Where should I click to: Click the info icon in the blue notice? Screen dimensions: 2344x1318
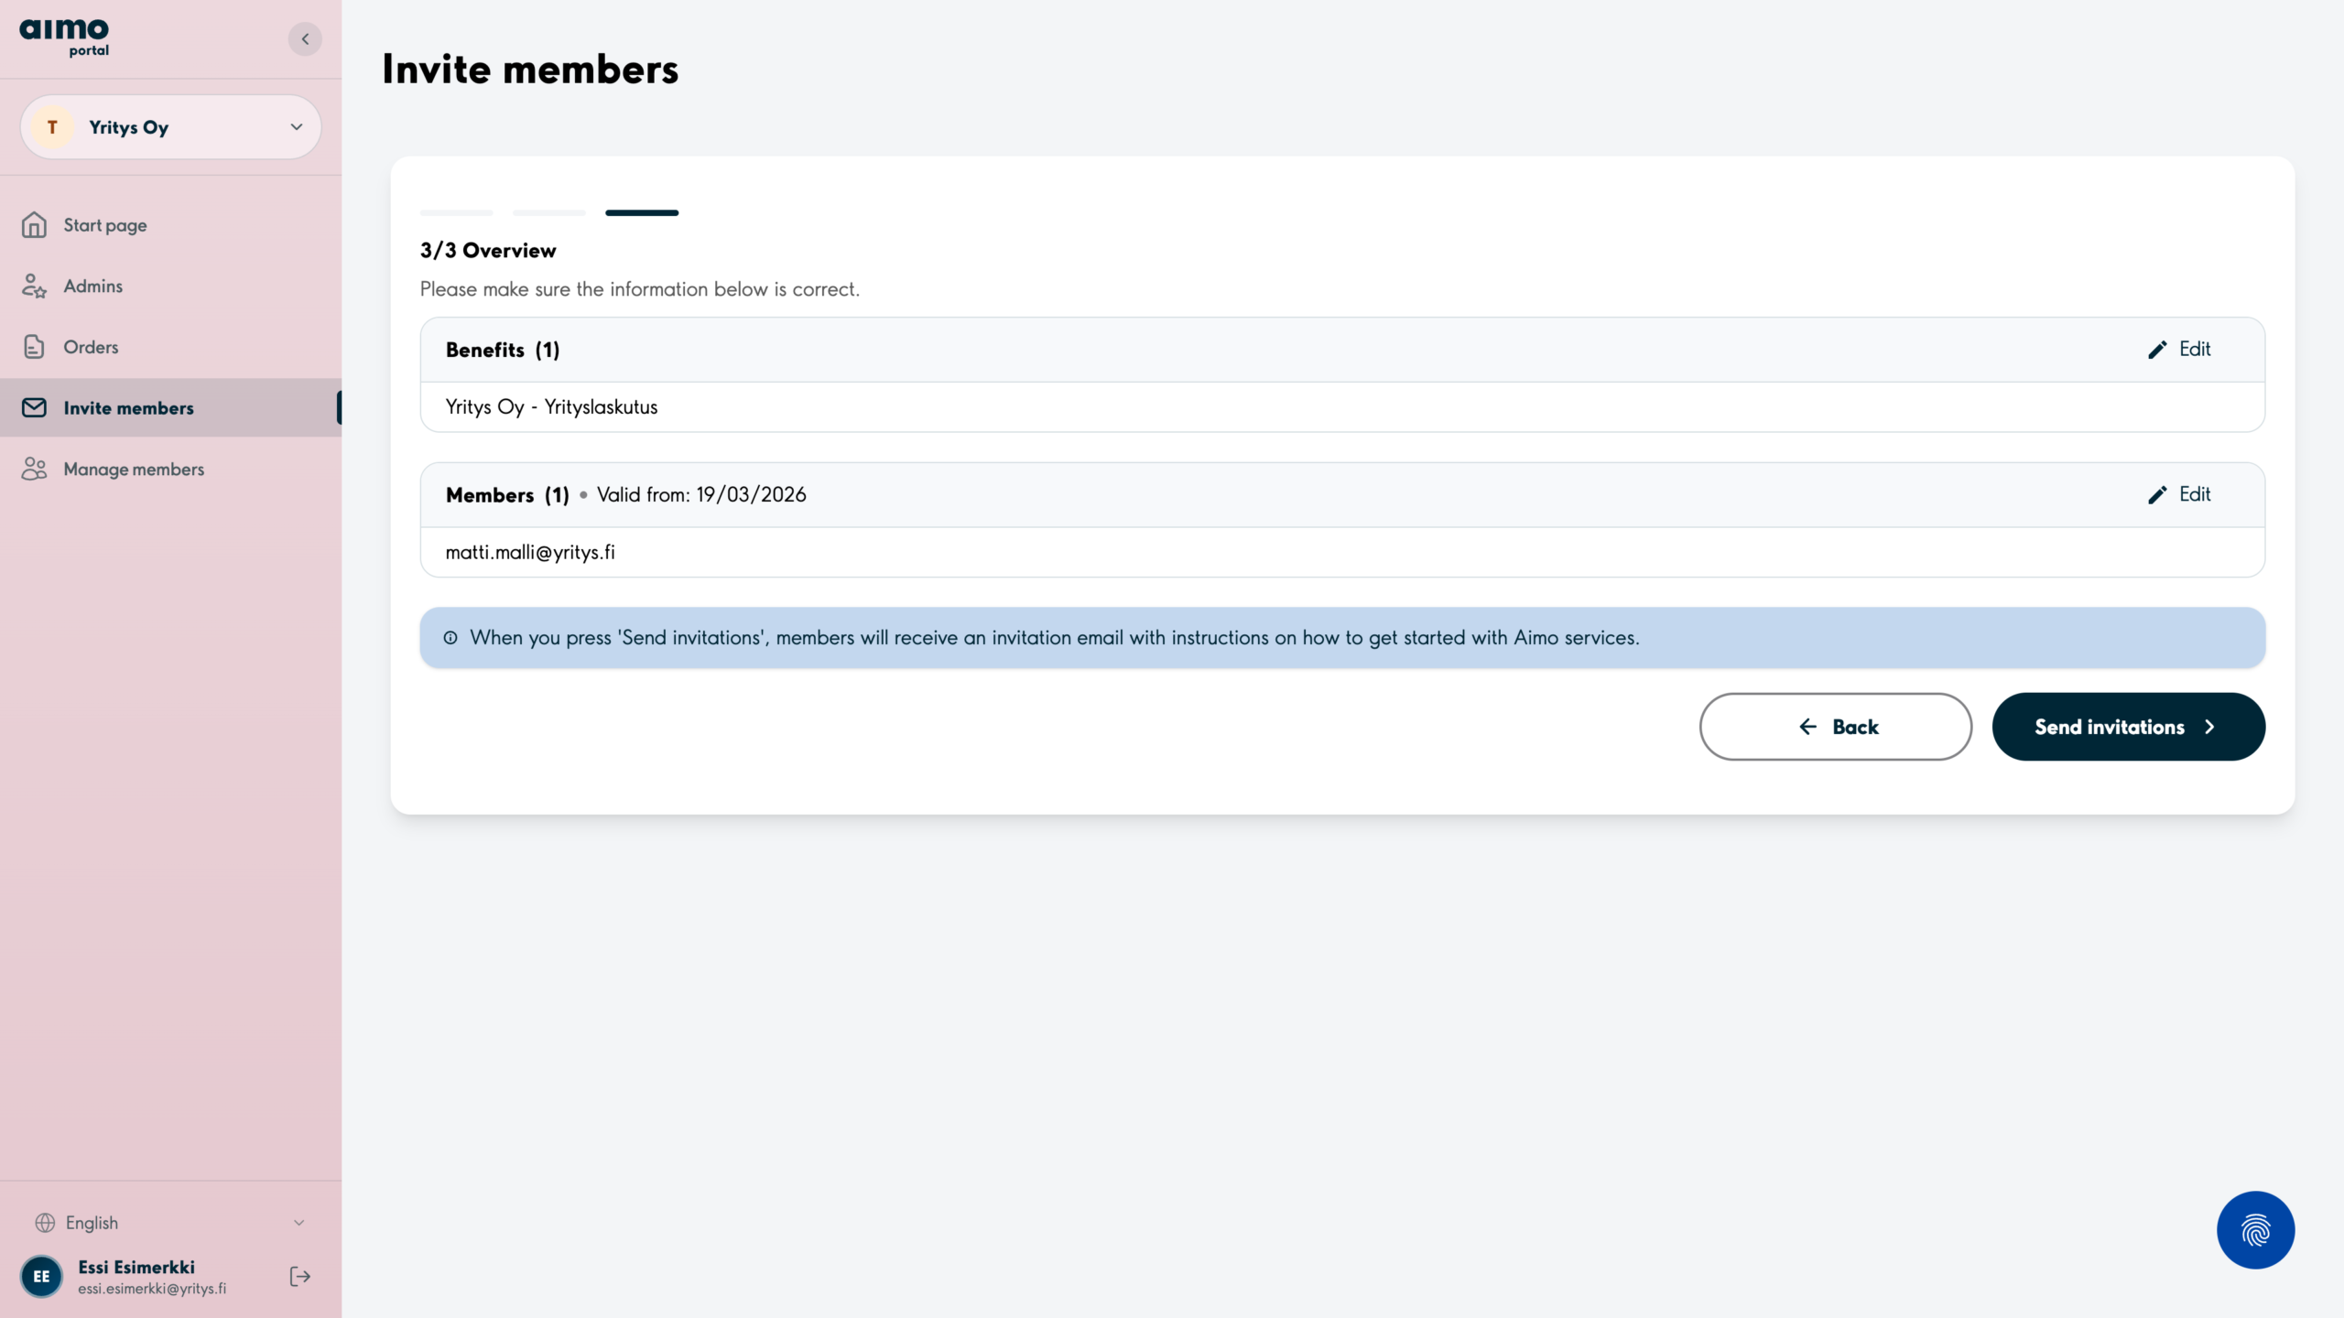[450, 638]
